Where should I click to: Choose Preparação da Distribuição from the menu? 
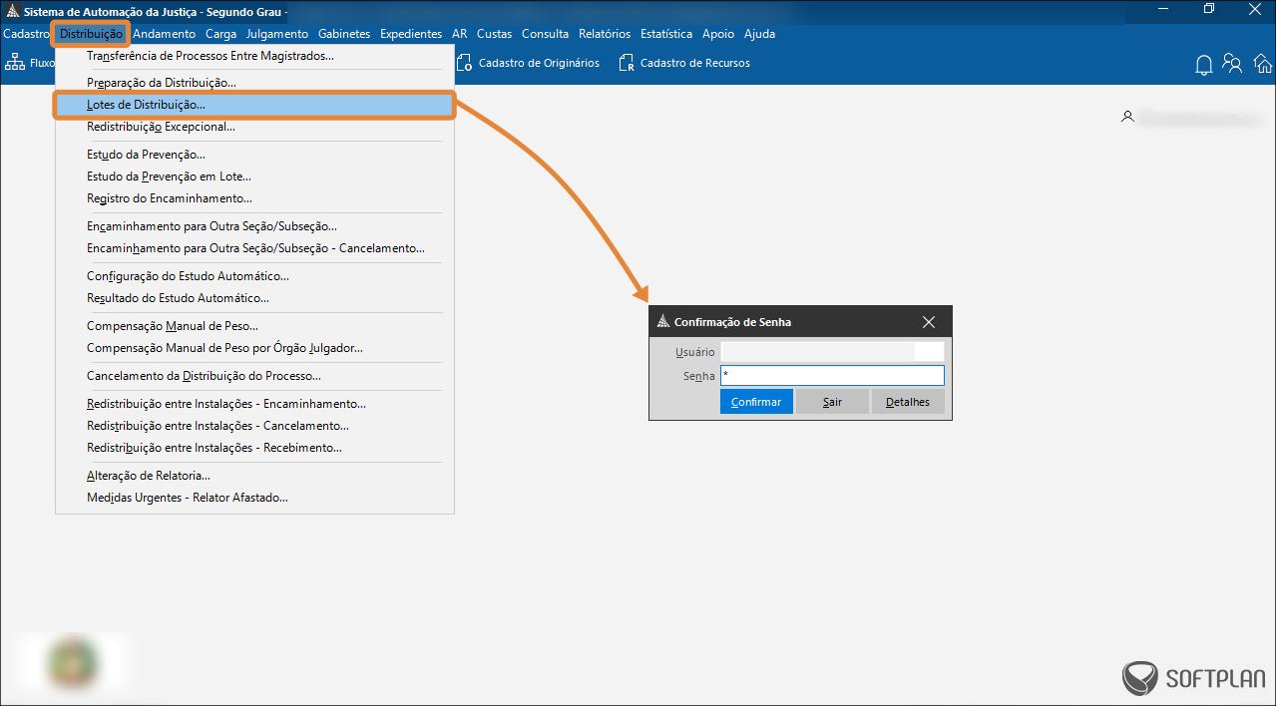point(161,83)
